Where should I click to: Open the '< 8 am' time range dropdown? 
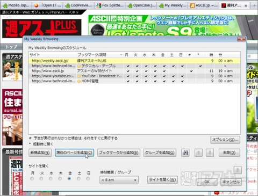[x=119, y=180]
